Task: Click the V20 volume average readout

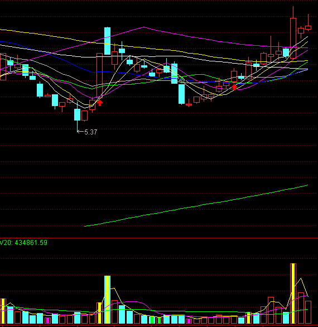Action: [23, 243]
